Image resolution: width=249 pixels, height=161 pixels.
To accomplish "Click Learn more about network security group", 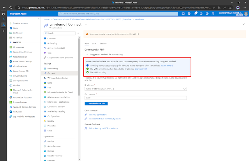I will point(167,66).
